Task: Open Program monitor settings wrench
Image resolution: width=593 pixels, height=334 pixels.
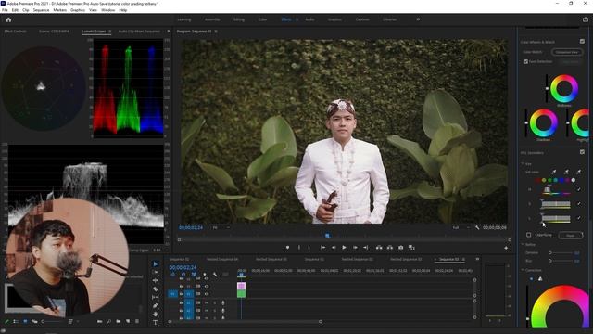Action: pyautogui.click(x=477, y=227)
